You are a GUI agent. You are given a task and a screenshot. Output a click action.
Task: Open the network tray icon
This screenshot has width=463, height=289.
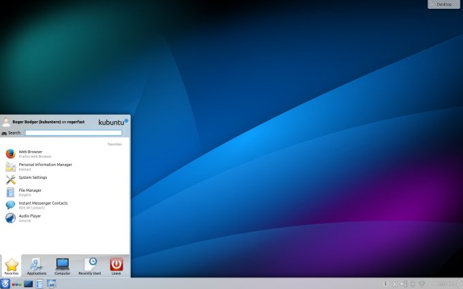point(422,284)
